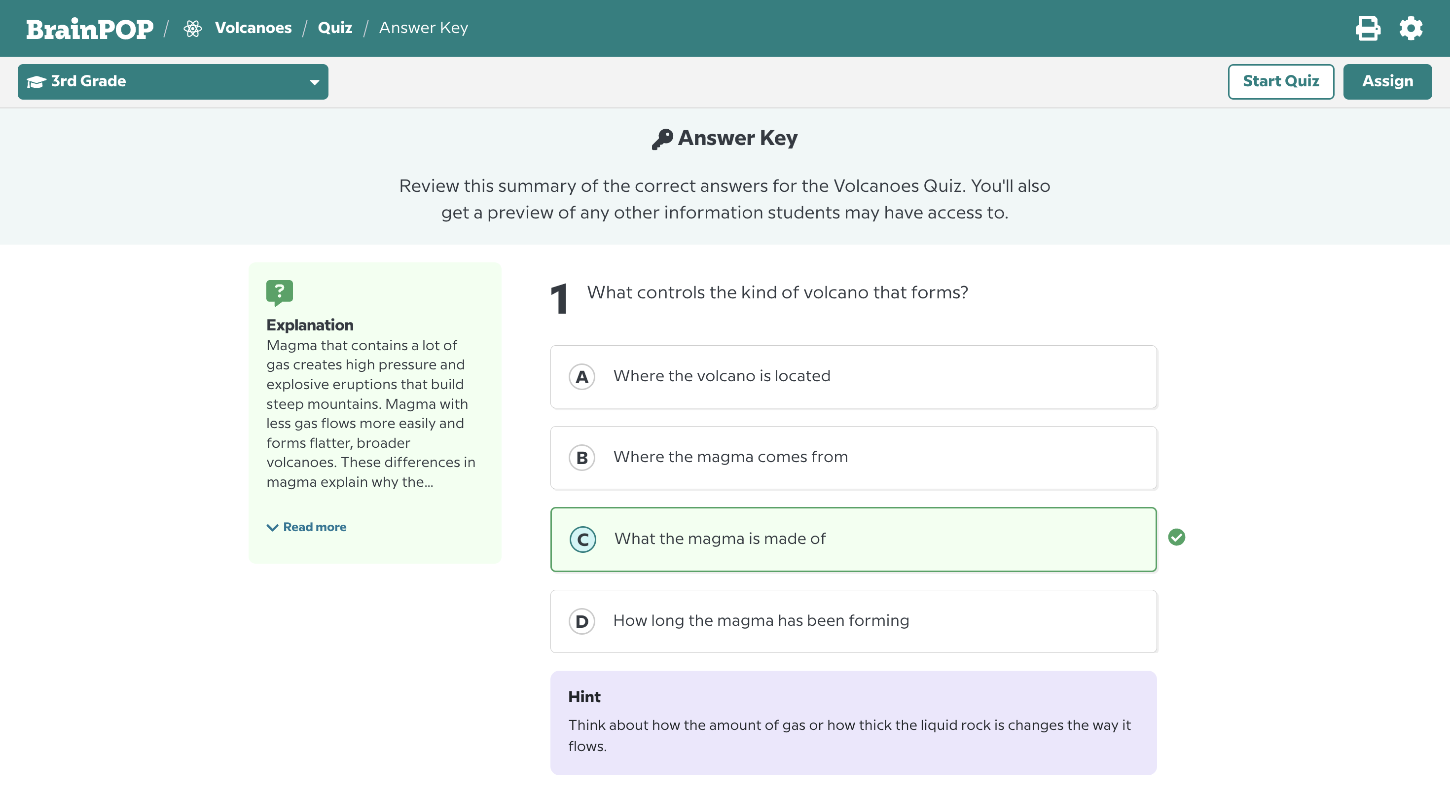1450x793 pixels.
Task: Select option D letter circle
Action: click(582, 621)
